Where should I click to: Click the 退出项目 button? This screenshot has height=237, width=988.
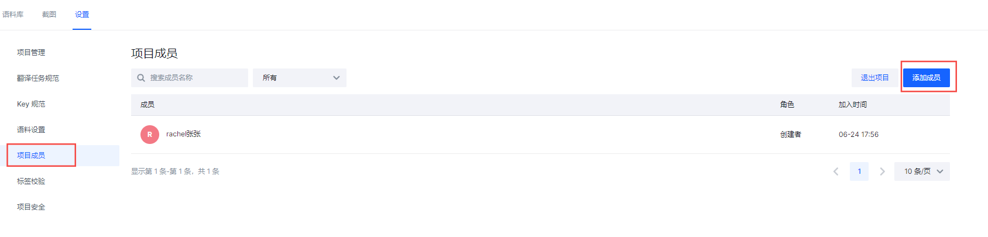[x=874, y=78]
